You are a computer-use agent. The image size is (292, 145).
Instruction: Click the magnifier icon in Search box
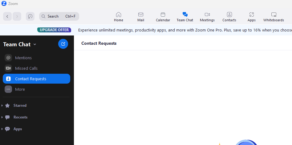click(x=43, y=16)
